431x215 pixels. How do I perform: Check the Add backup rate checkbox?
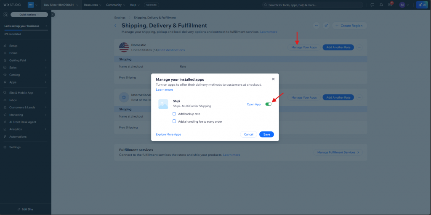[x=174, y=114]
